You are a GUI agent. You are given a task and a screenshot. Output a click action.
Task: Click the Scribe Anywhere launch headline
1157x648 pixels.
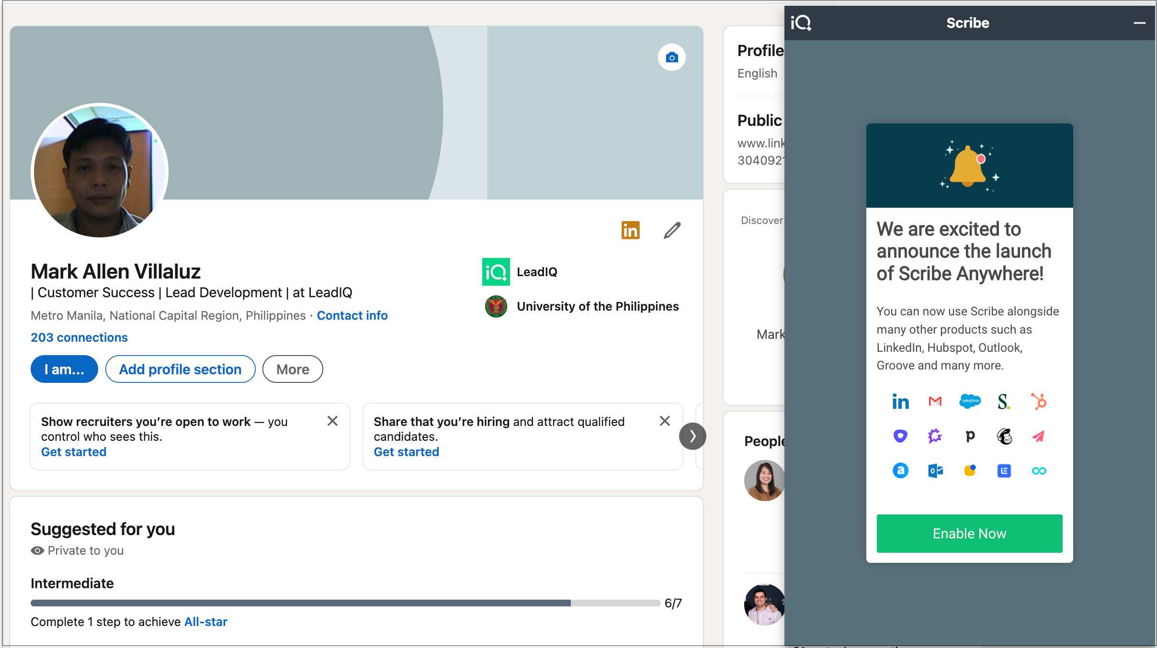[x=964, y=251]
